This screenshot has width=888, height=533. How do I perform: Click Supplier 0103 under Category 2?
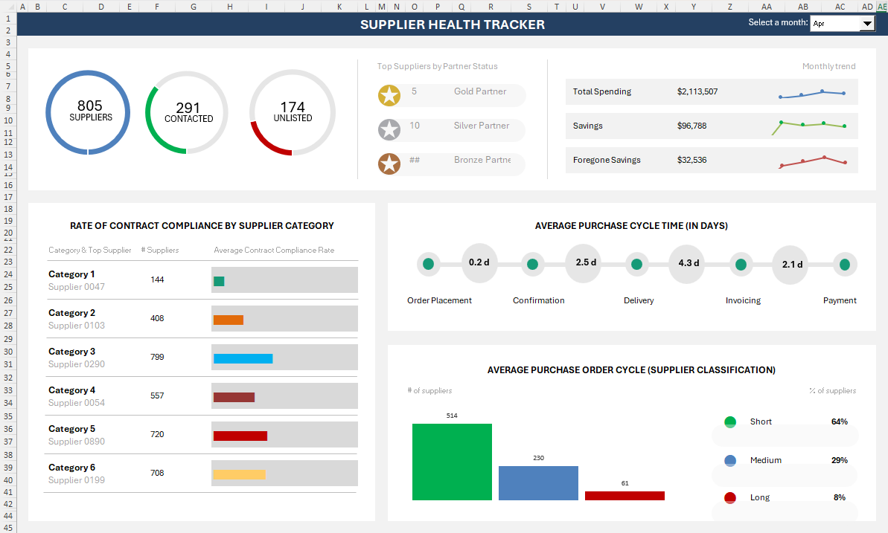point(77,326)
